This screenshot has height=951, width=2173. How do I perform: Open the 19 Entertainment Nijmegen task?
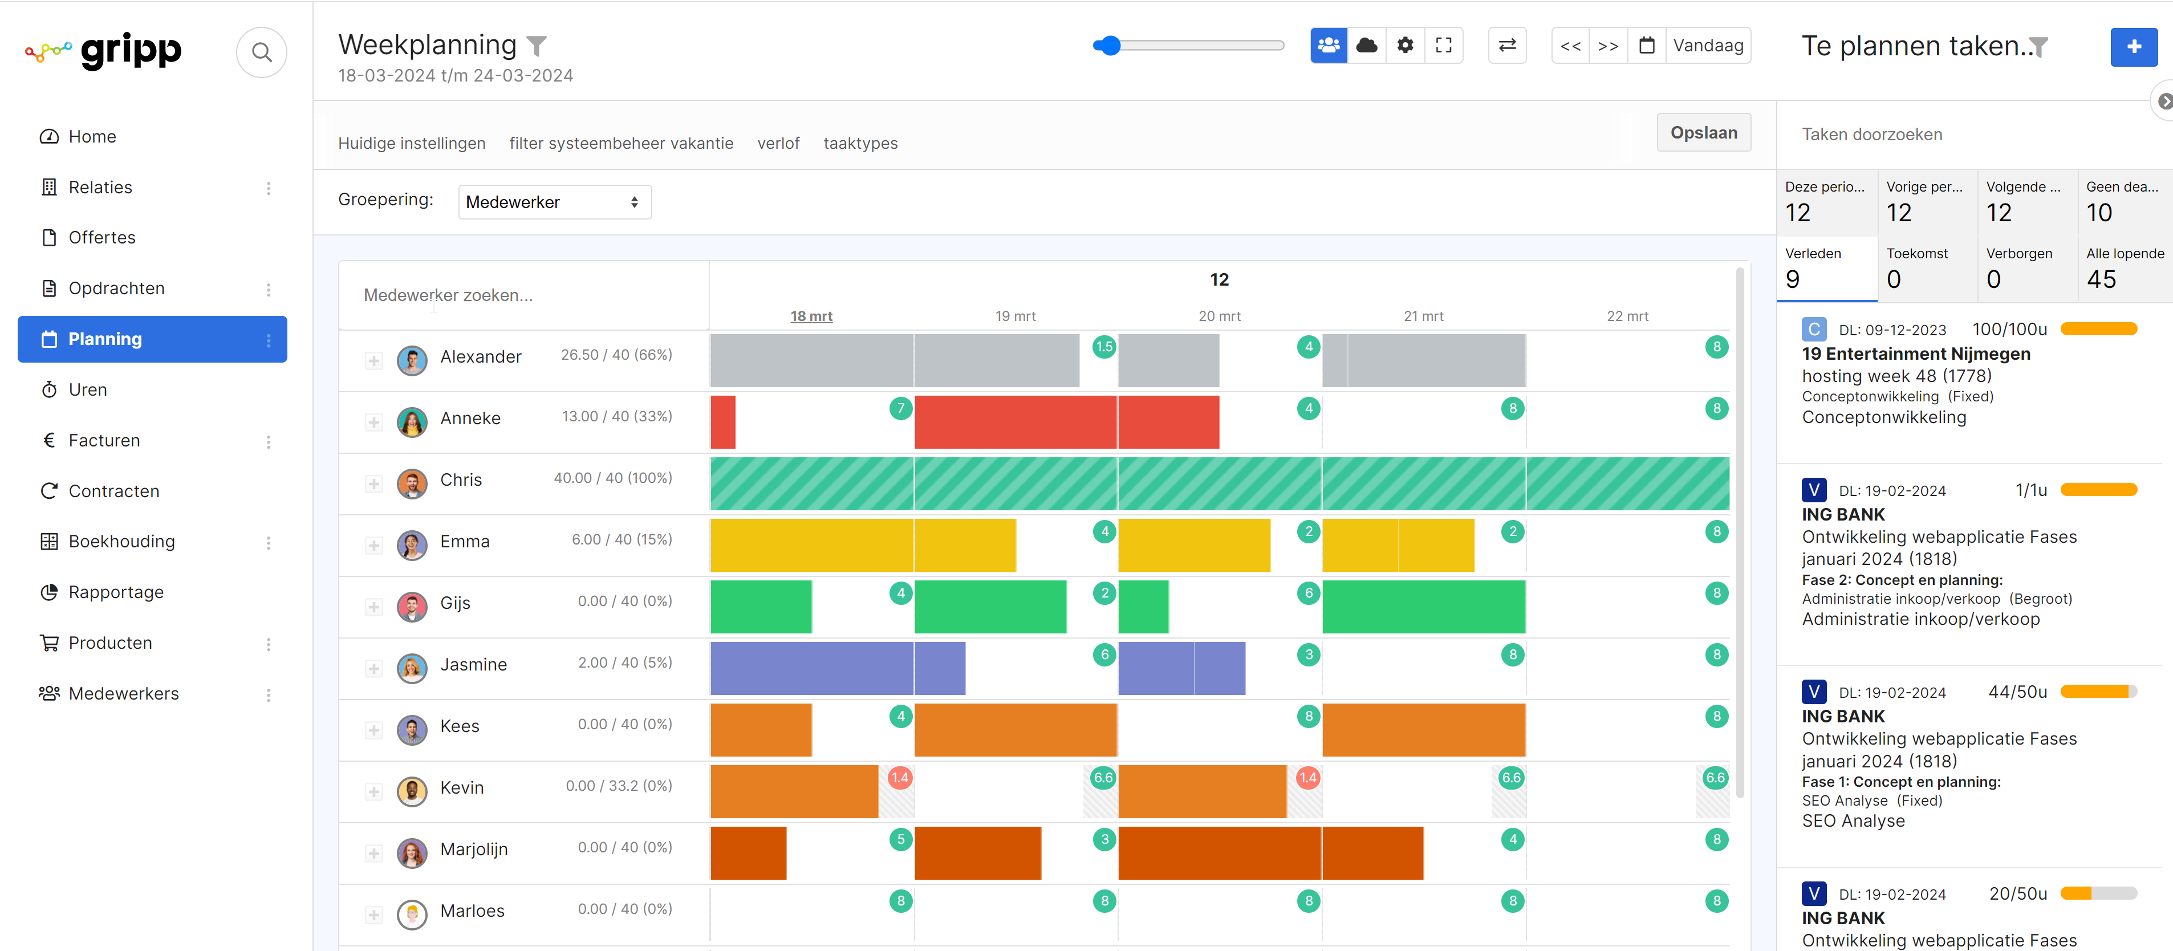pos(1916,355)
